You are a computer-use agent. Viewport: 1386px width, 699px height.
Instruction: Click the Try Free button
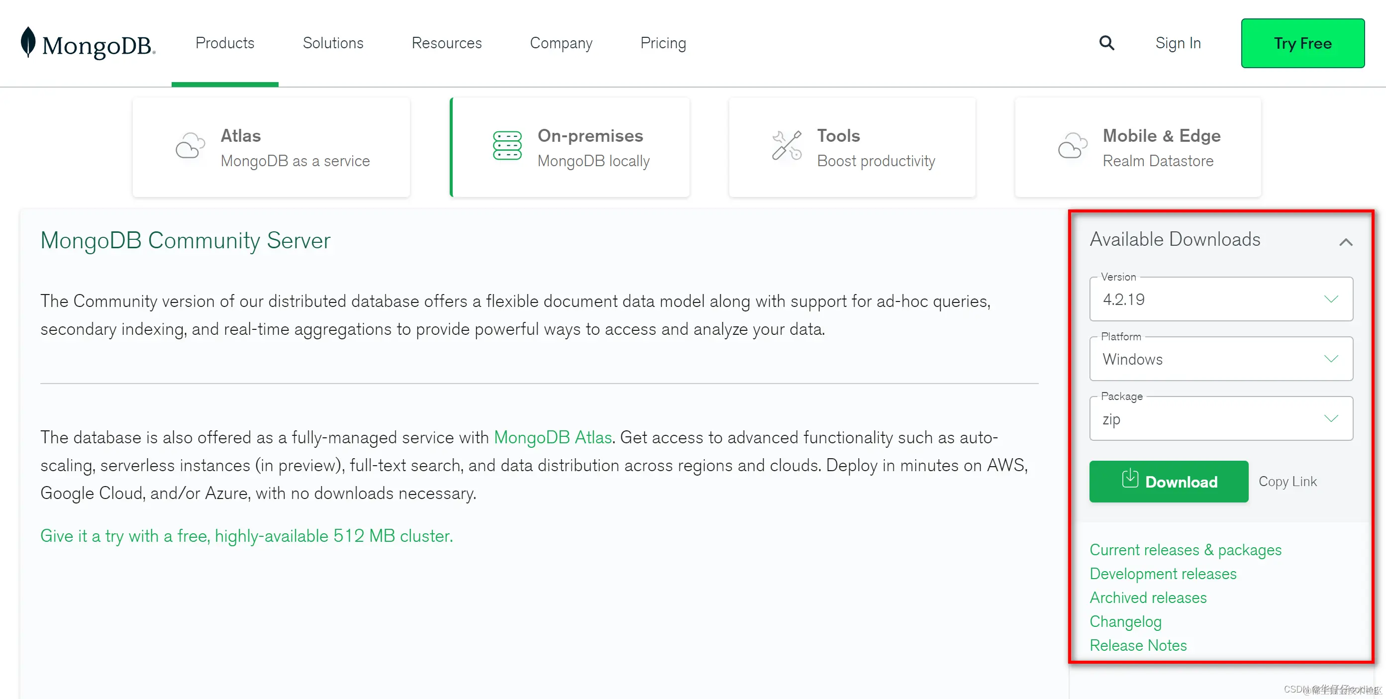point(1302,43)
